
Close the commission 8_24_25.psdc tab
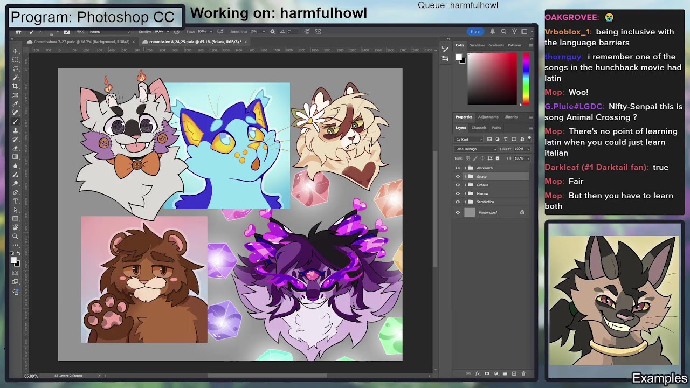click(x=245, y=41)
